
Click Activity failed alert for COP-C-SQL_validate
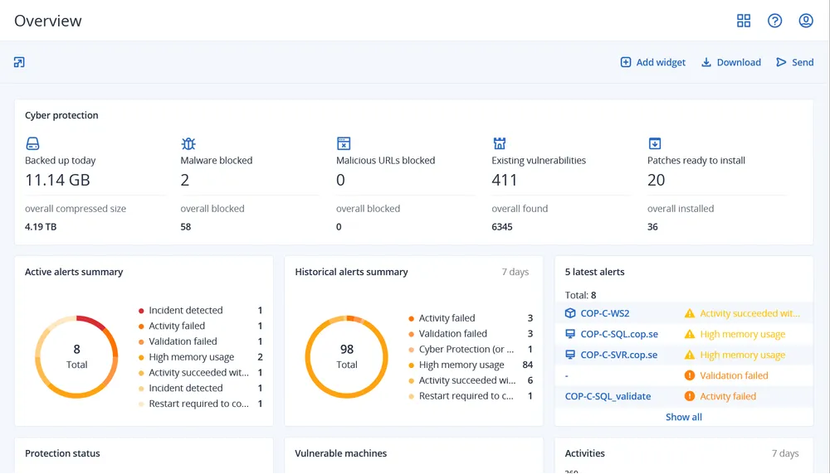point(728,396)
